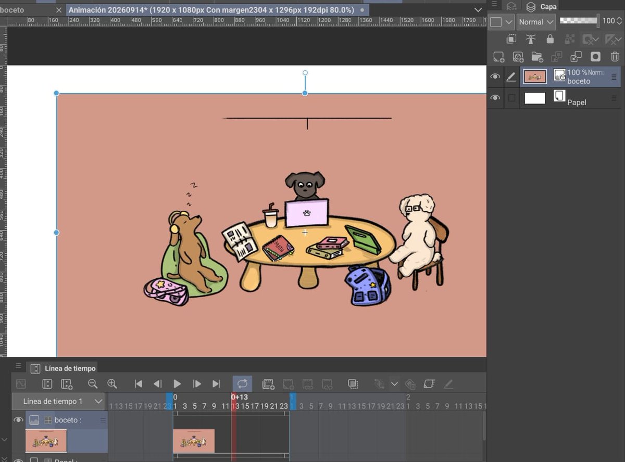Toggle the layer lock
Viewport: 625px width, 462px height.
[x=550, y=39]
